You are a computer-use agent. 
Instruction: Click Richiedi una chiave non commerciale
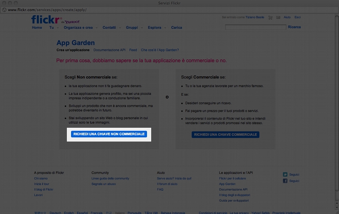click(109, 134)
